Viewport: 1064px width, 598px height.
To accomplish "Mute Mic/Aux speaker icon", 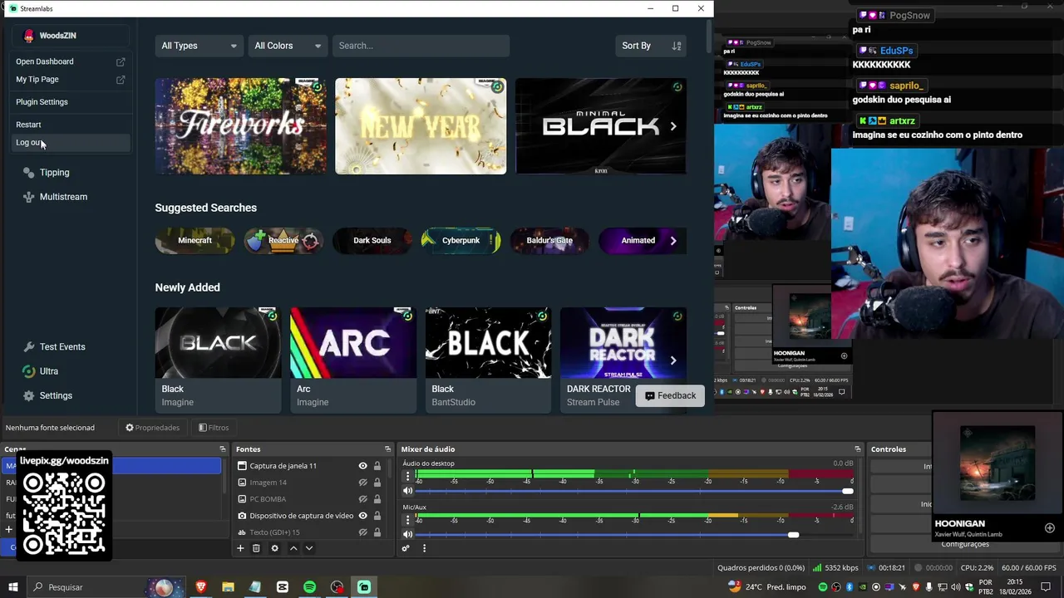I will 407,535.
